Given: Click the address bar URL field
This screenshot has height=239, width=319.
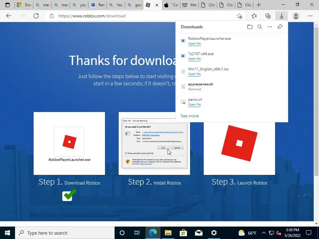Looking at the screenshot, I should pyautogui.click(x=142, y=16).
